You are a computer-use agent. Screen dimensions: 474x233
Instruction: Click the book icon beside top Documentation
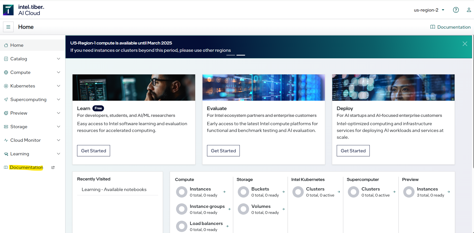click(433, 27)
